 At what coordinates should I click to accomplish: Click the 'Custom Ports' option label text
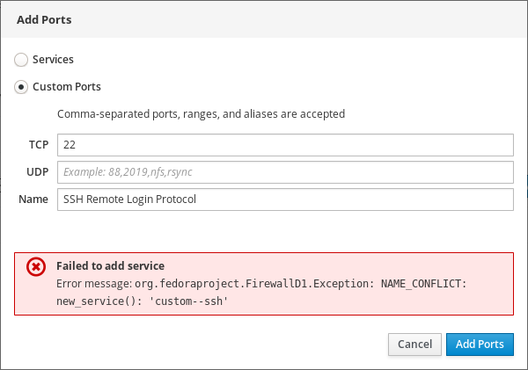(66, 87)
